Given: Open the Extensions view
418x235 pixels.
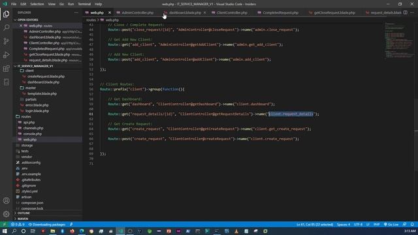Looking at the screenshot, I should click(6, 68).
